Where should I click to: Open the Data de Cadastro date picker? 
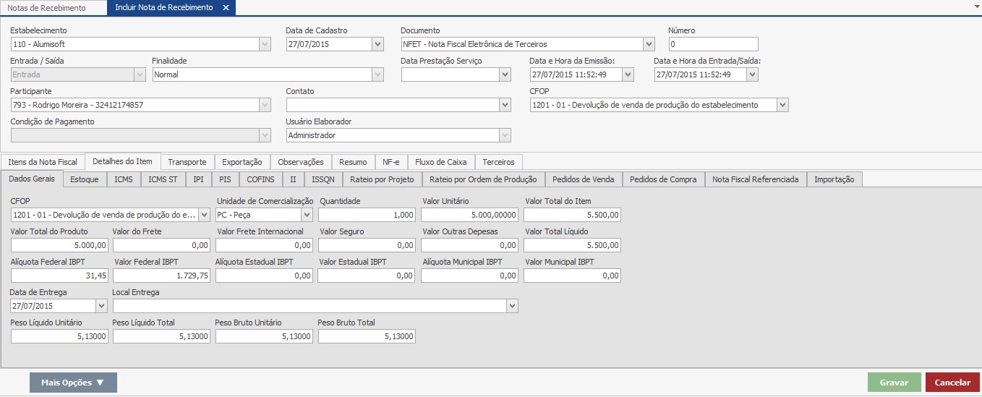click(x=377, y=44)
